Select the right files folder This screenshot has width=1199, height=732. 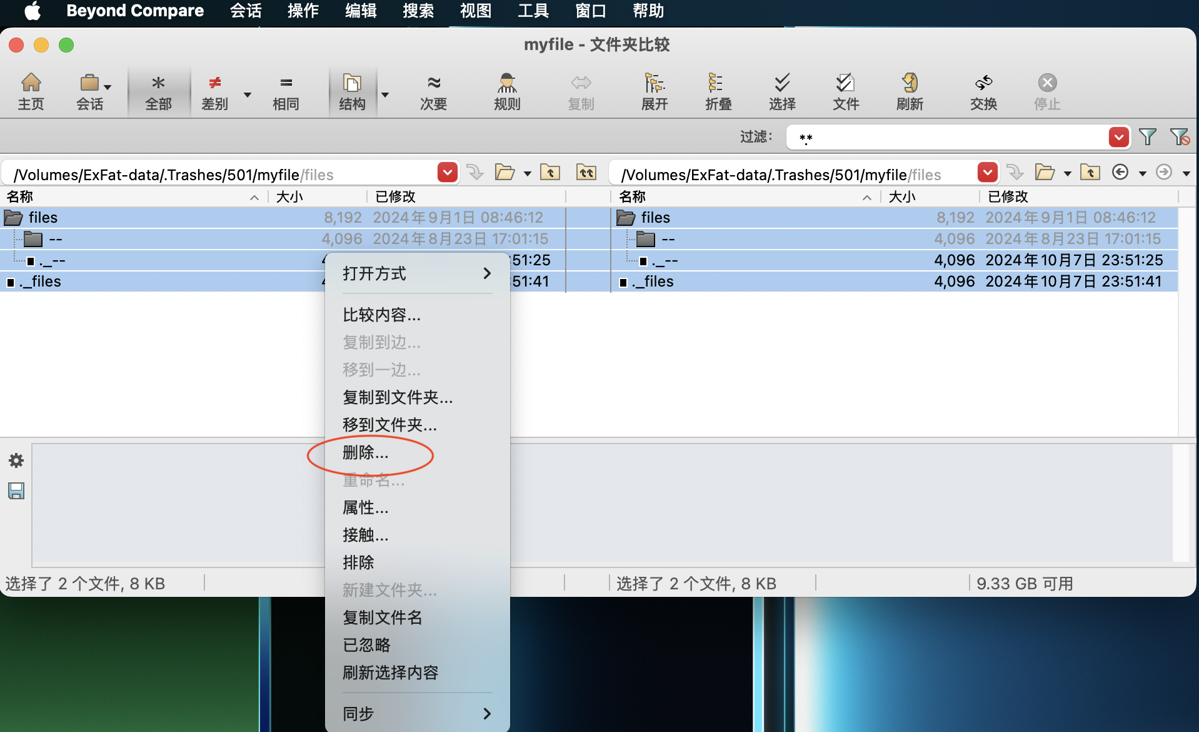(x=894, y=218)
